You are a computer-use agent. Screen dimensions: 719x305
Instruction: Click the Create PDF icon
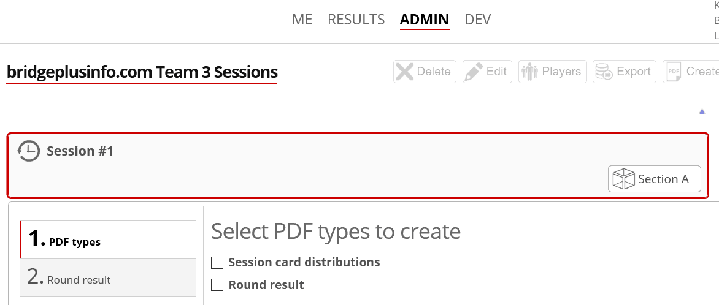(x=674, y=72)
